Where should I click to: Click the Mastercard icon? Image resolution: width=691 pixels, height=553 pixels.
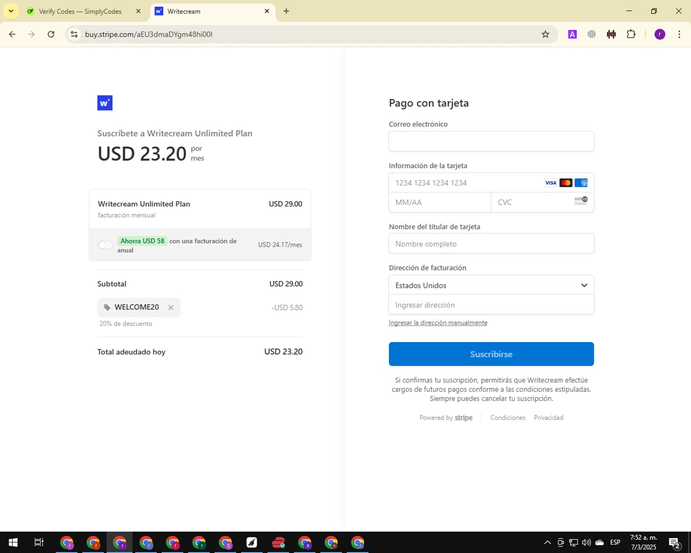(566, 183)
